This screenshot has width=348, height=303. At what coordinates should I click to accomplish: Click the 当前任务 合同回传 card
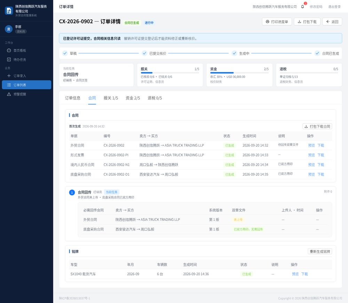96,75
